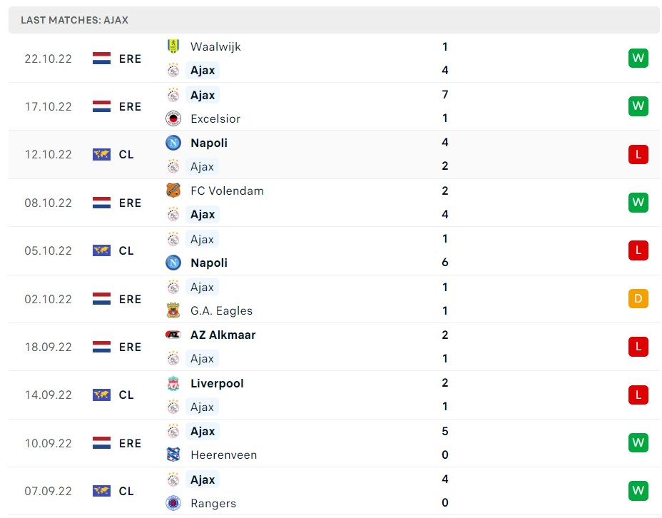Click the G.A. Eagles club badge
Viewport: 662px width, 518px height.
pos(173,311)
